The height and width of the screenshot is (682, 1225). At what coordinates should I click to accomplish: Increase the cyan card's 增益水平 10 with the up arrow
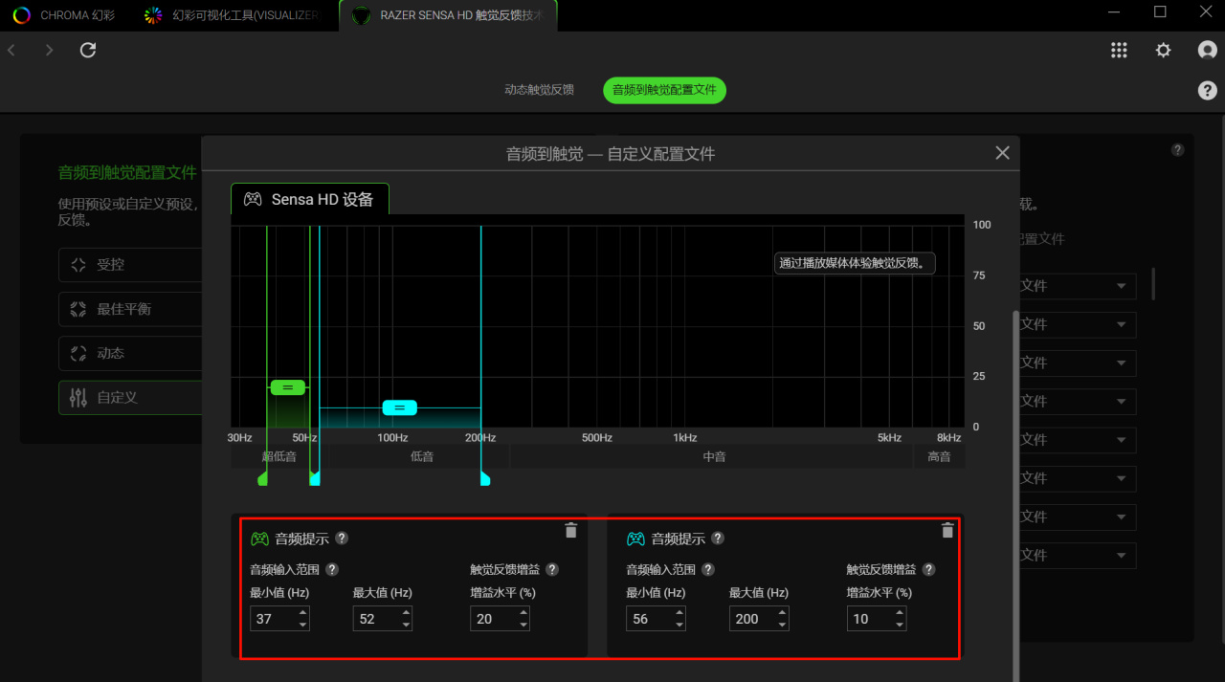[899, 613]
